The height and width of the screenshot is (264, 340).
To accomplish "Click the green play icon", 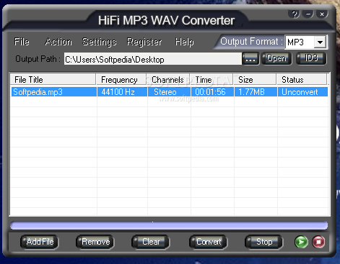I will [x=301, y=242].
